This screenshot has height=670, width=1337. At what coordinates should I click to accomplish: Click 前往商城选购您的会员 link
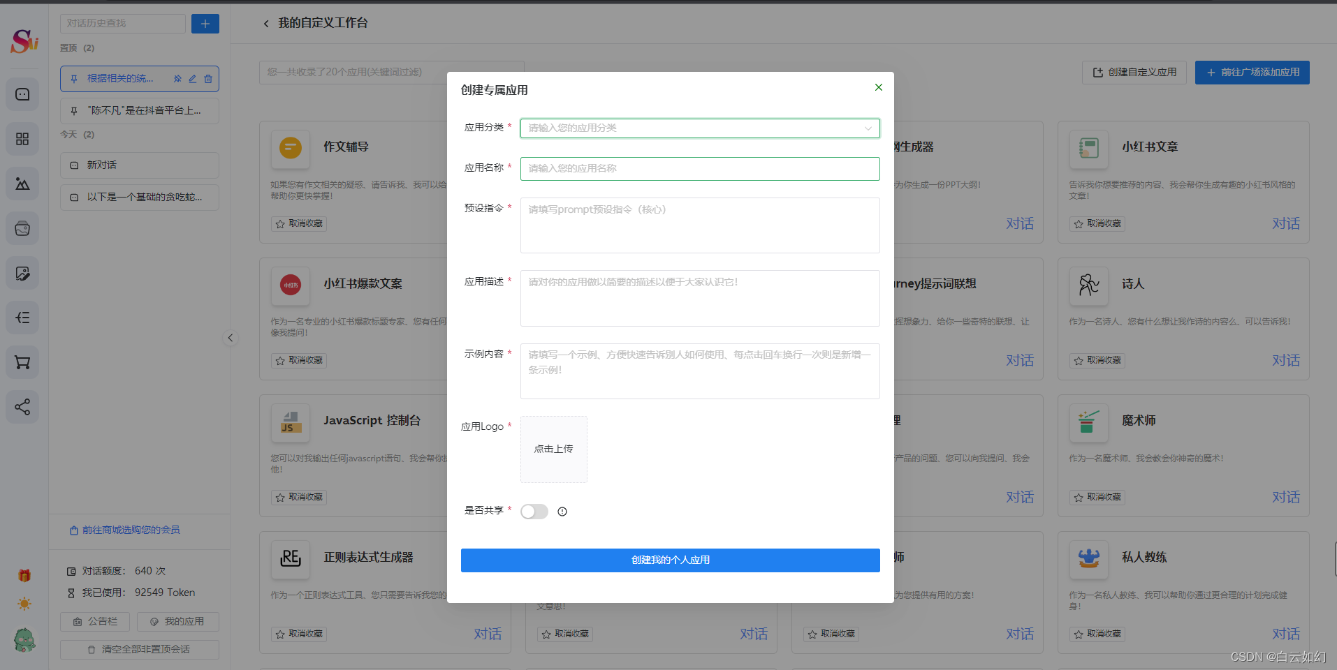(125, 530)
